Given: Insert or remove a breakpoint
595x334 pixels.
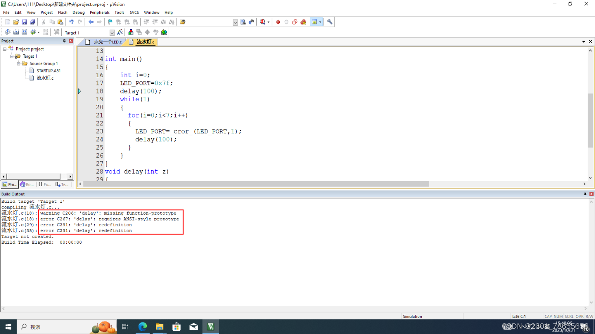Looking at the screenshot, I should 278,22.
